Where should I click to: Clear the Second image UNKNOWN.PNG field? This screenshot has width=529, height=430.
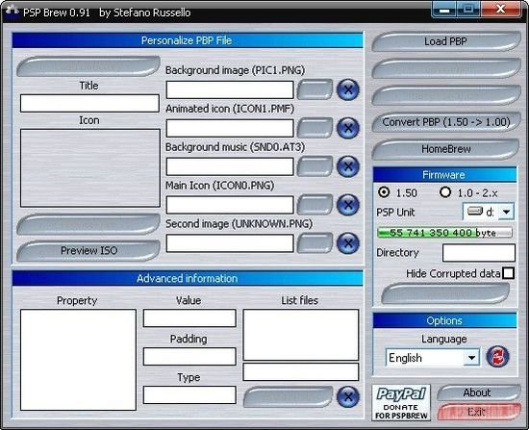[x=348, y=243]
